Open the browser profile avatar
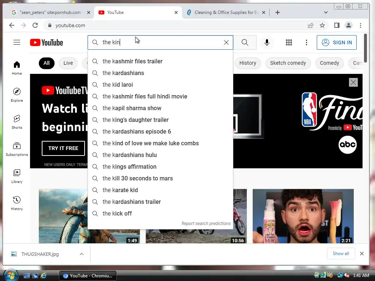Image resolution: width=375 pixels, height=281 pixels. pyautogui.click(x=349, y=25)
